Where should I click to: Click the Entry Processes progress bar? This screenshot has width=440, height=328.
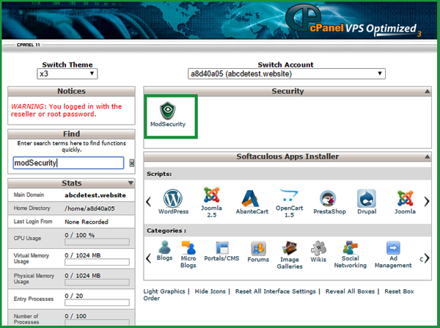[97, 302]
